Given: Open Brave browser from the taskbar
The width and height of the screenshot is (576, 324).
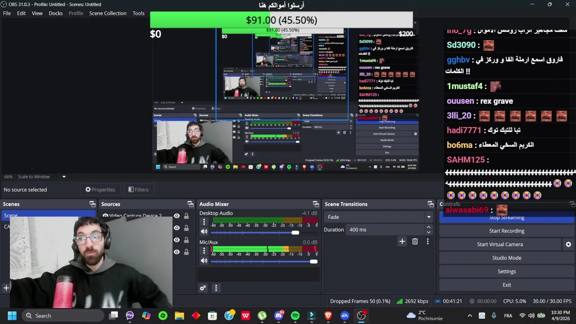Looking at the screenshot, I should [x=328, y=315].
